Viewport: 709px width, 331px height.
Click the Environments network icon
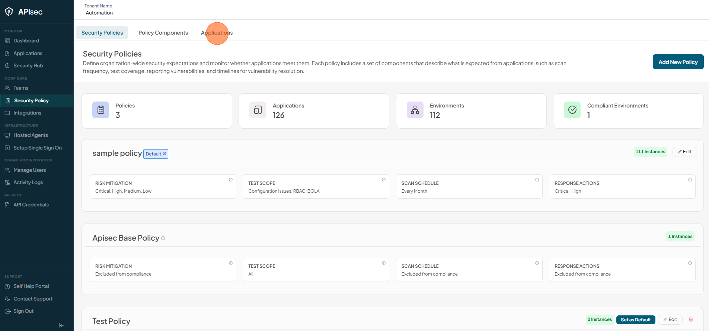click(x=415, y=110)
